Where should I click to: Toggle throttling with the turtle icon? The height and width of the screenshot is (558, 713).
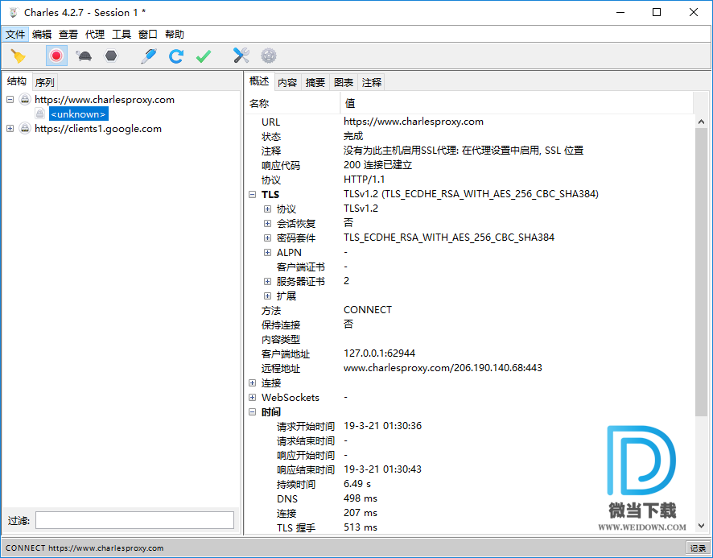(84, 56)
